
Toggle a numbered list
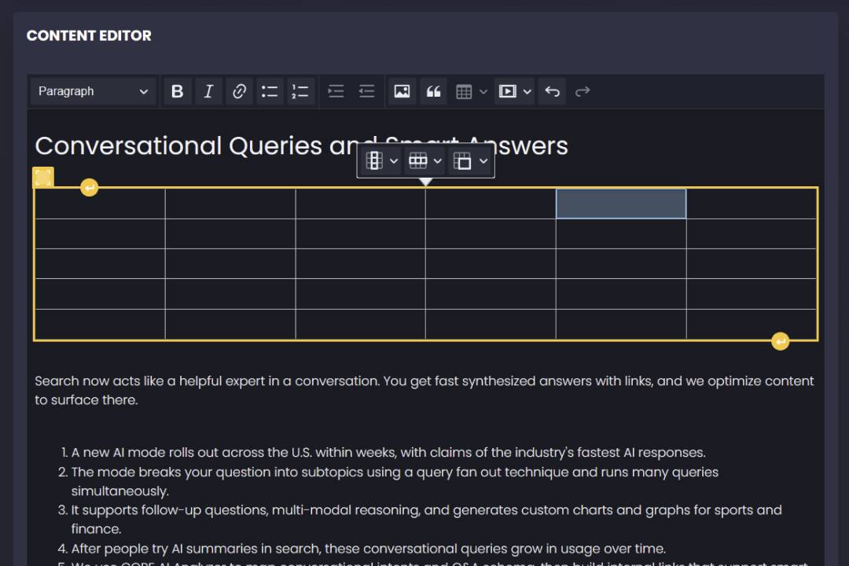(x=300, y=91)
